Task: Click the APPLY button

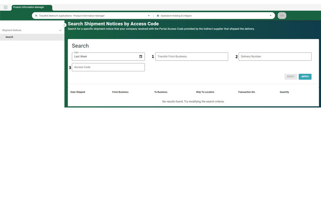Action: (x=305, y=77)
